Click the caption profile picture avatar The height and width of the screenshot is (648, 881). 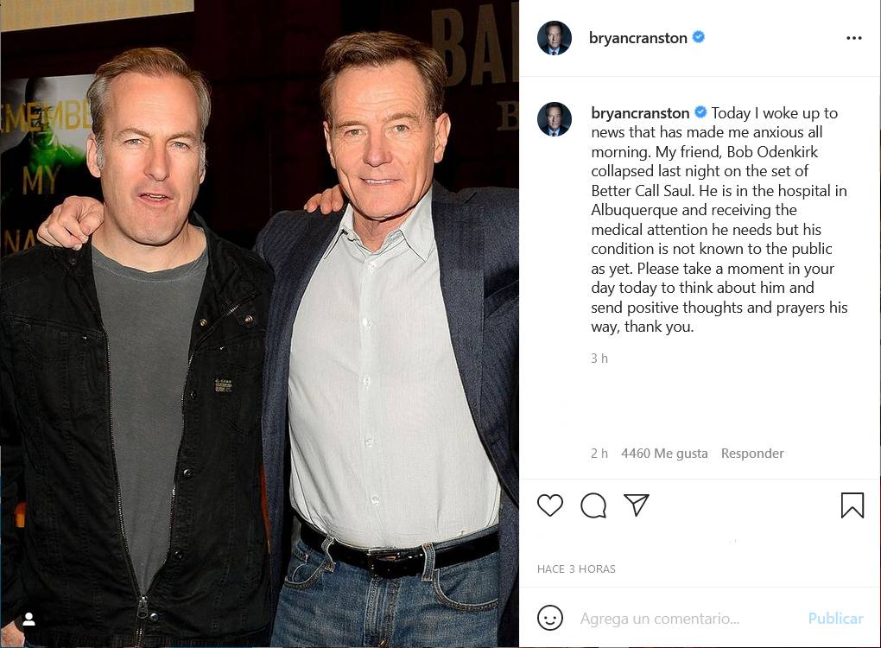click(554, 119)
